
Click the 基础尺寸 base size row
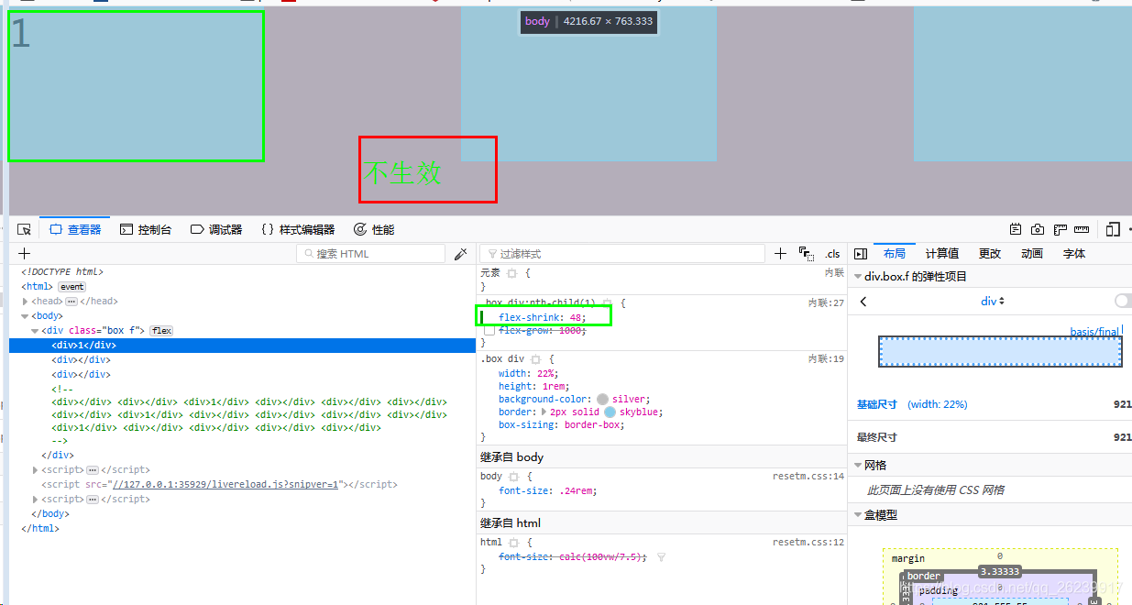pos(992,404)
